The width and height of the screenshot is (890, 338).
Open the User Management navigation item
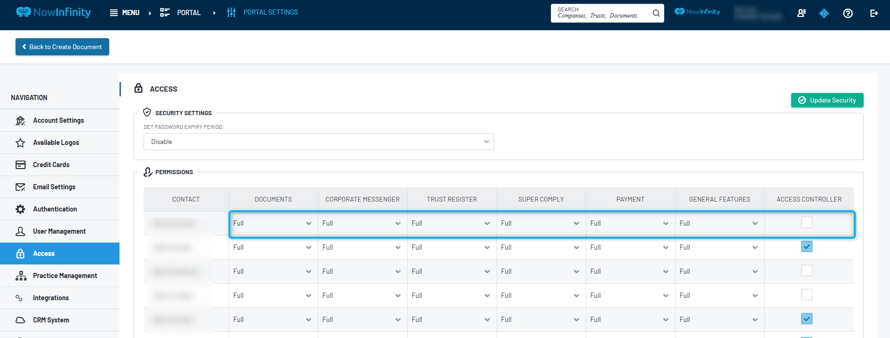60,231
